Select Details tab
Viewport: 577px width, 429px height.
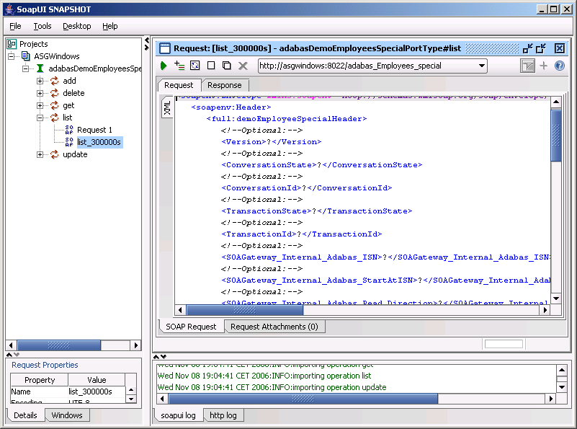click(x=25, y=415)
